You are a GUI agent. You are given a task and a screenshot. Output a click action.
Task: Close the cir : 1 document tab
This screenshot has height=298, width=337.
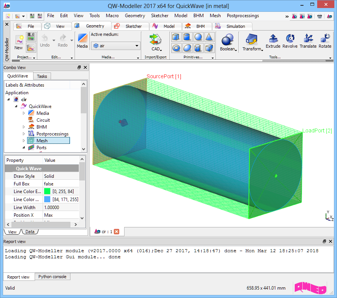pos(117,232)
